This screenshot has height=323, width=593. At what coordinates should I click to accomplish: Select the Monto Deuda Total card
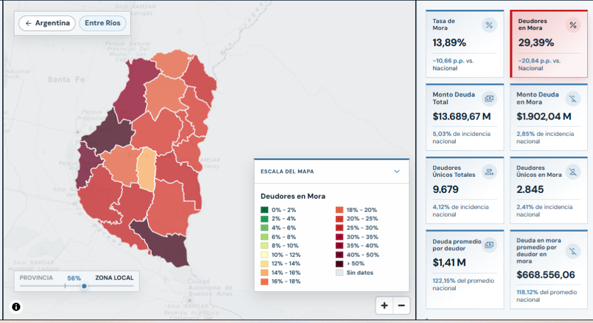click(x=465, y=117)
